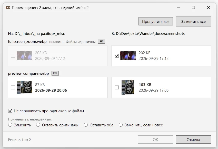Click the "Применить к нерешённым:" label
This screenshot has height=149, width=218.
(30, 119)
